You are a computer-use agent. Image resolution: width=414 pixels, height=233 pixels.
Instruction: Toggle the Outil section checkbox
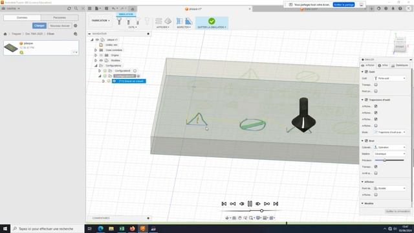(366, 72)
